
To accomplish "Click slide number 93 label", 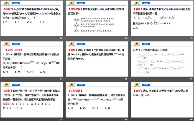I will tap(192, 38).
